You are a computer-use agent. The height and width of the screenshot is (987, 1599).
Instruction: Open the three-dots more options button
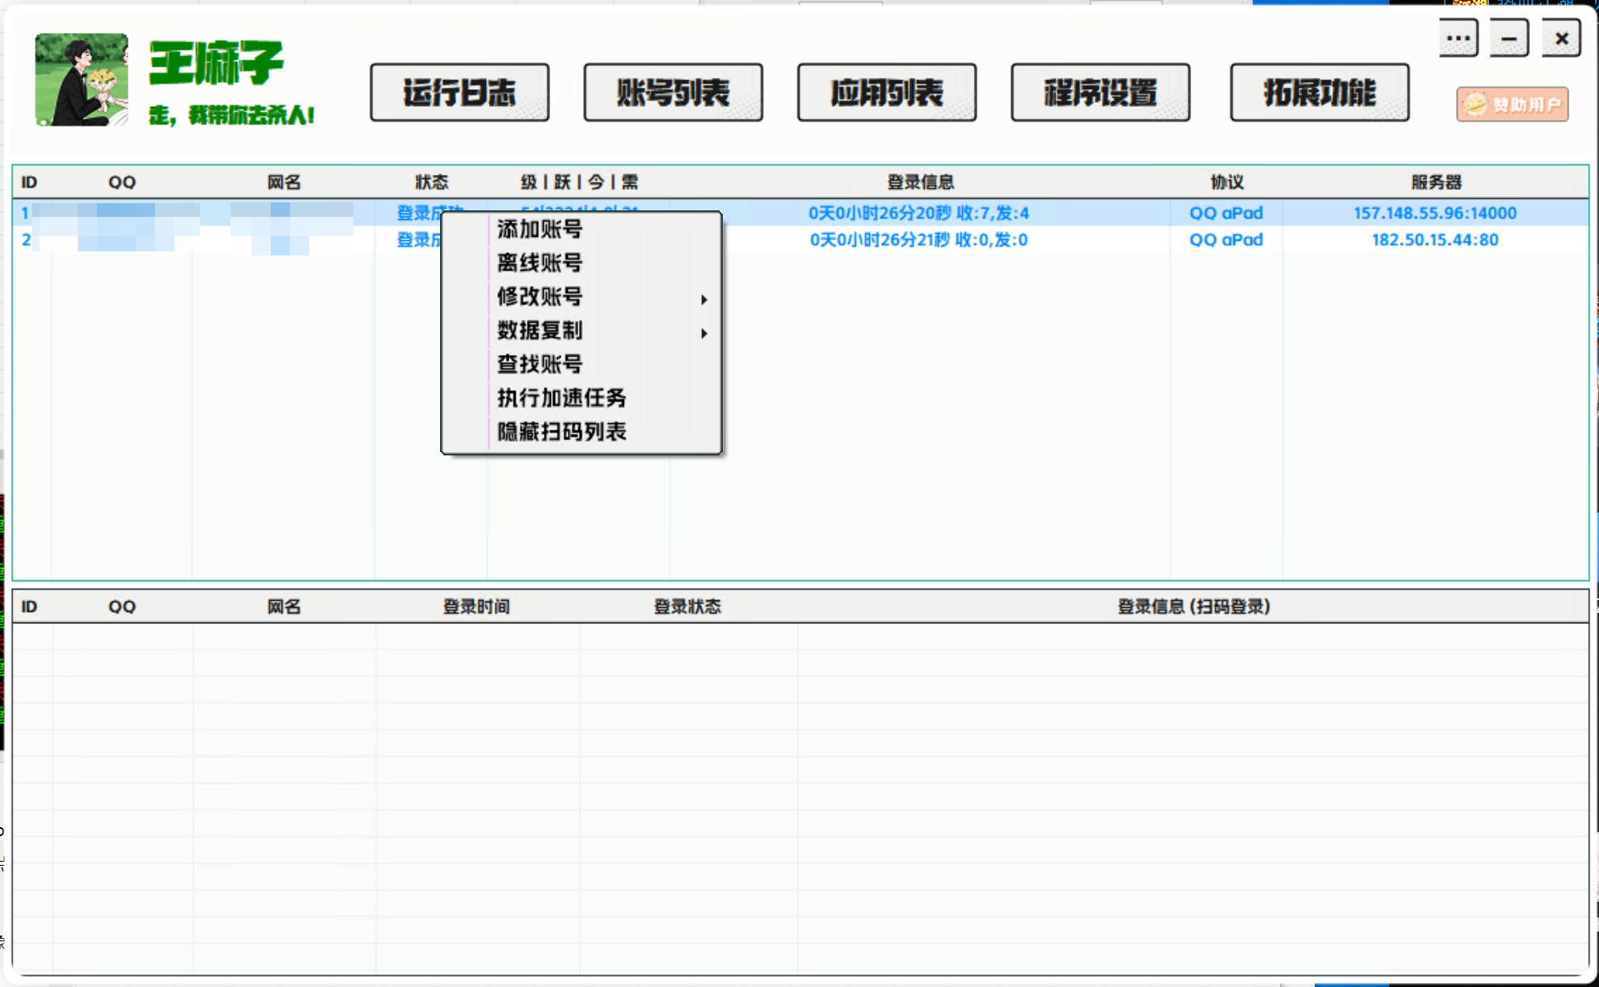click(x=1458, y=39)
